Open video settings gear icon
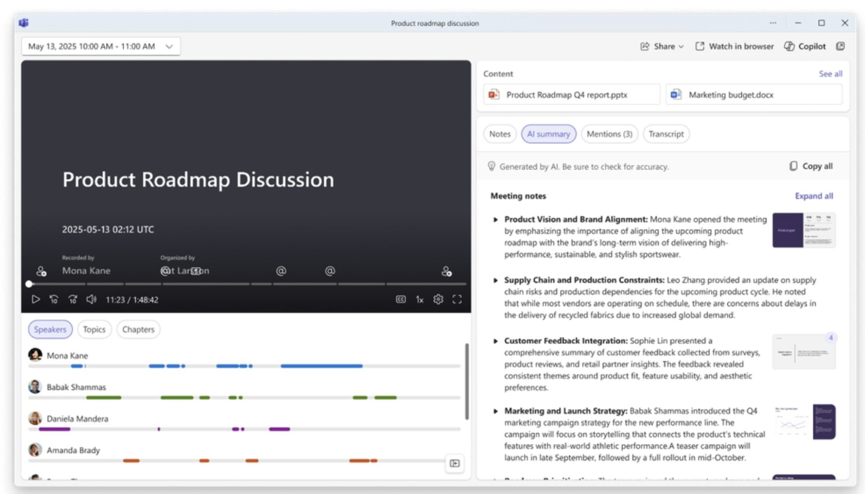 [x=438, y=299]
